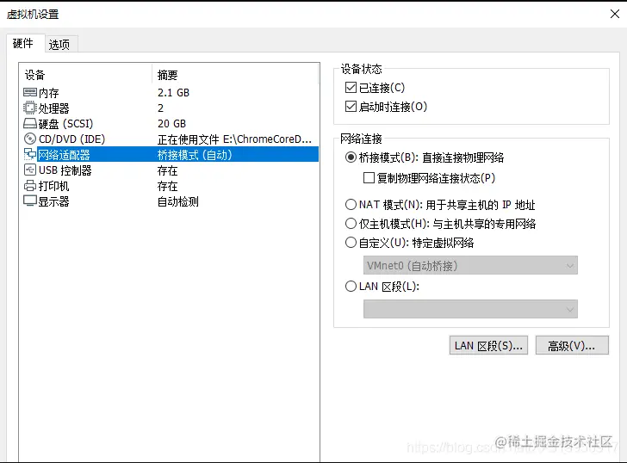Click the 2.1 GB memory summary value
627x463 pixels.
(x=174, y=93)
